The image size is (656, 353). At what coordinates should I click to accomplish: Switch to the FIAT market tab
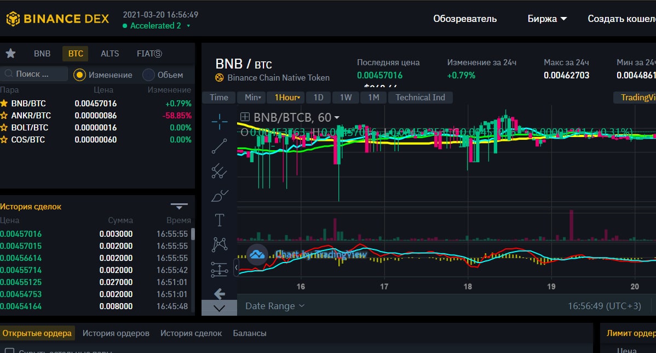coord(149,54)
